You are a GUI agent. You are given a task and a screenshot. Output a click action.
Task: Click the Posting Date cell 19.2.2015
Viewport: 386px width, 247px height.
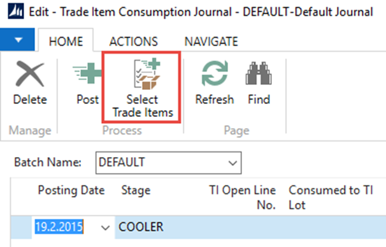click(59, 227)
